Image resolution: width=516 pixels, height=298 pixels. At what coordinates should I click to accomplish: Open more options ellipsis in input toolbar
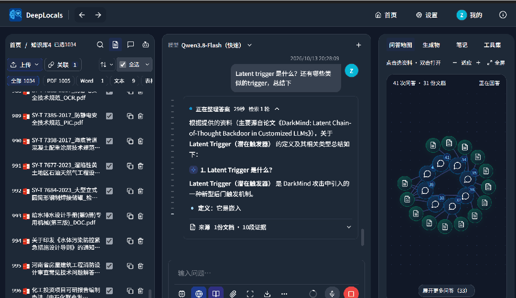[x=284, y=294]
